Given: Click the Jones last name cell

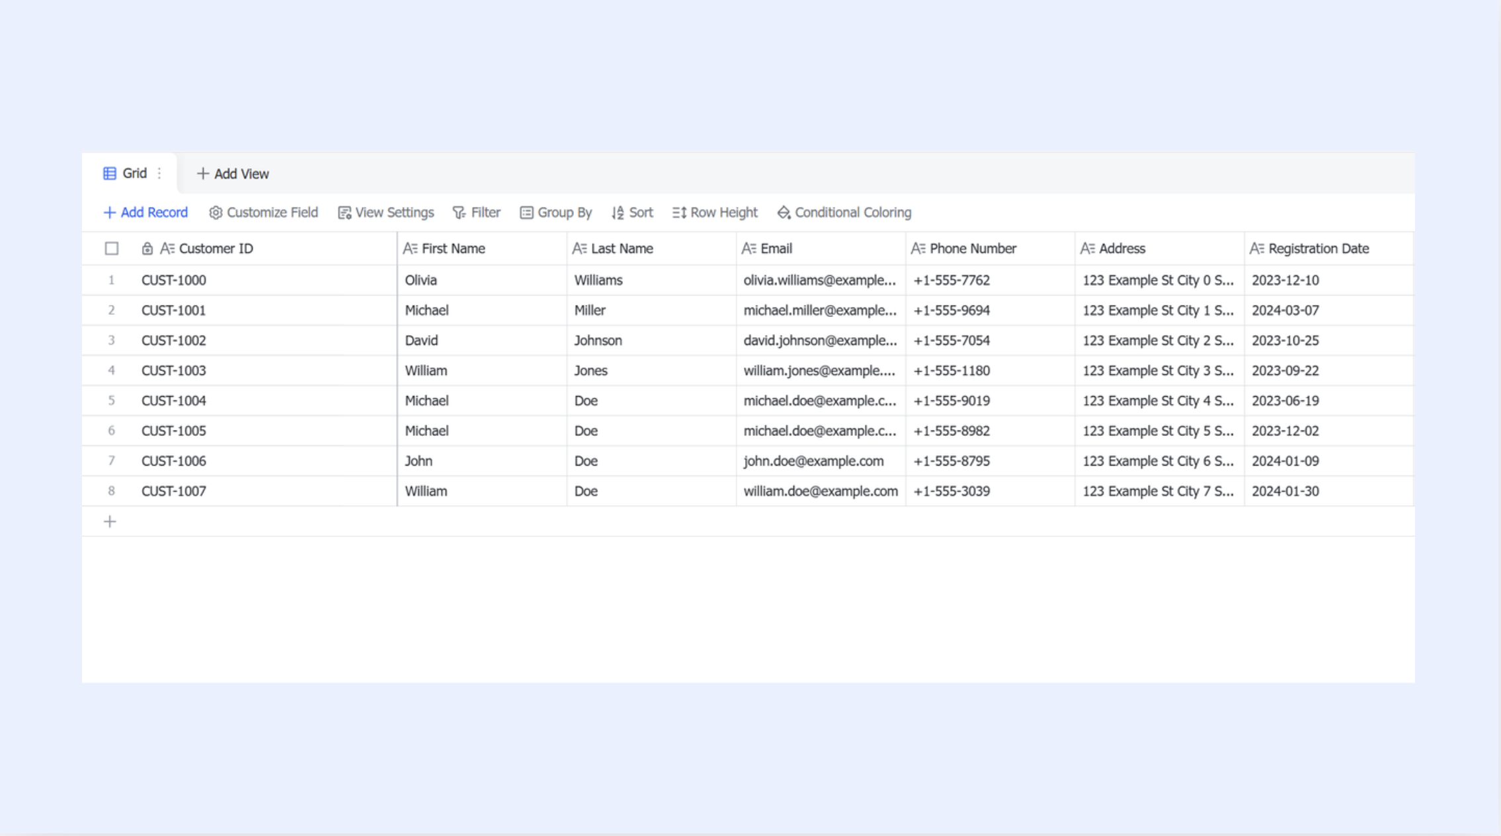Looking at the screenshot, I should tap(651, 370).
